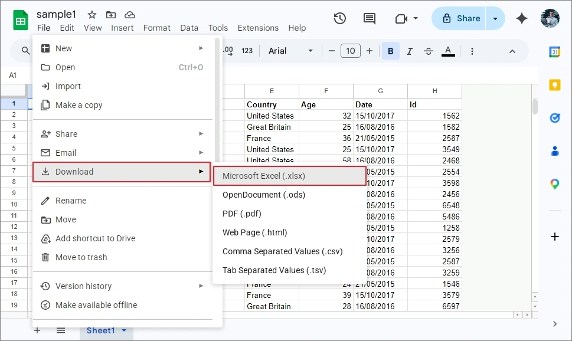The image size is (572, 341).
Task: Select Make available offline
Action: point(122,305)
